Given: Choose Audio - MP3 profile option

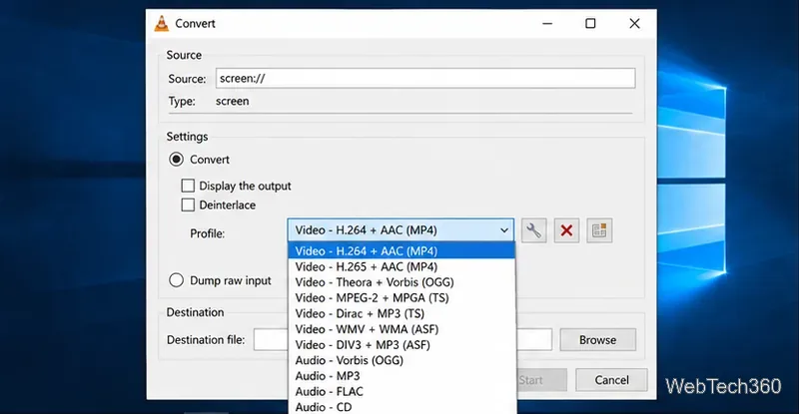Looking at the screenshot, I should pyautogui.click(x=401, y=376).
